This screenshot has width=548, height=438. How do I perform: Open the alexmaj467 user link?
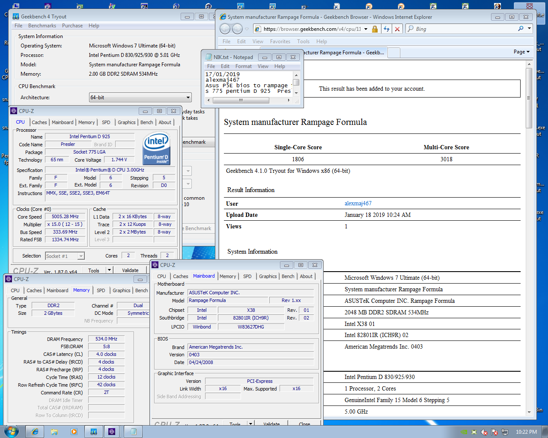pos(358,203)
